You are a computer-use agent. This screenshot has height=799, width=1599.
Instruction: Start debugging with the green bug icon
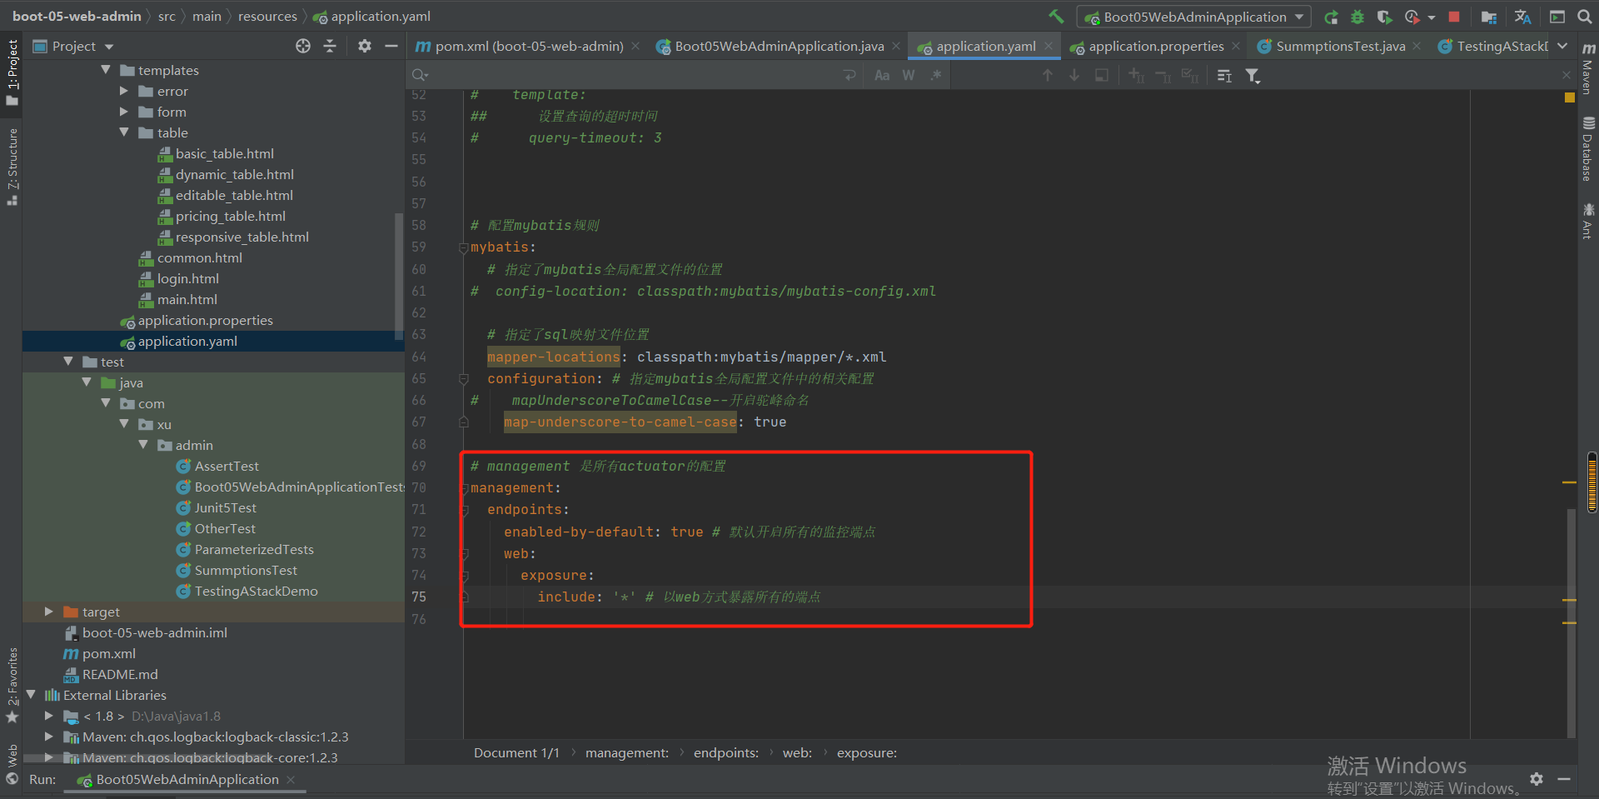pyautogui.click(x=1357, y=17)
